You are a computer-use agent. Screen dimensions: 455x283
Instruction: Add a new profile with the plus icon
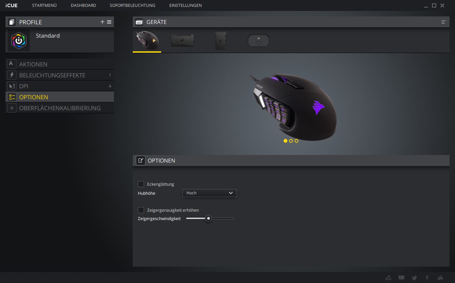102,22
